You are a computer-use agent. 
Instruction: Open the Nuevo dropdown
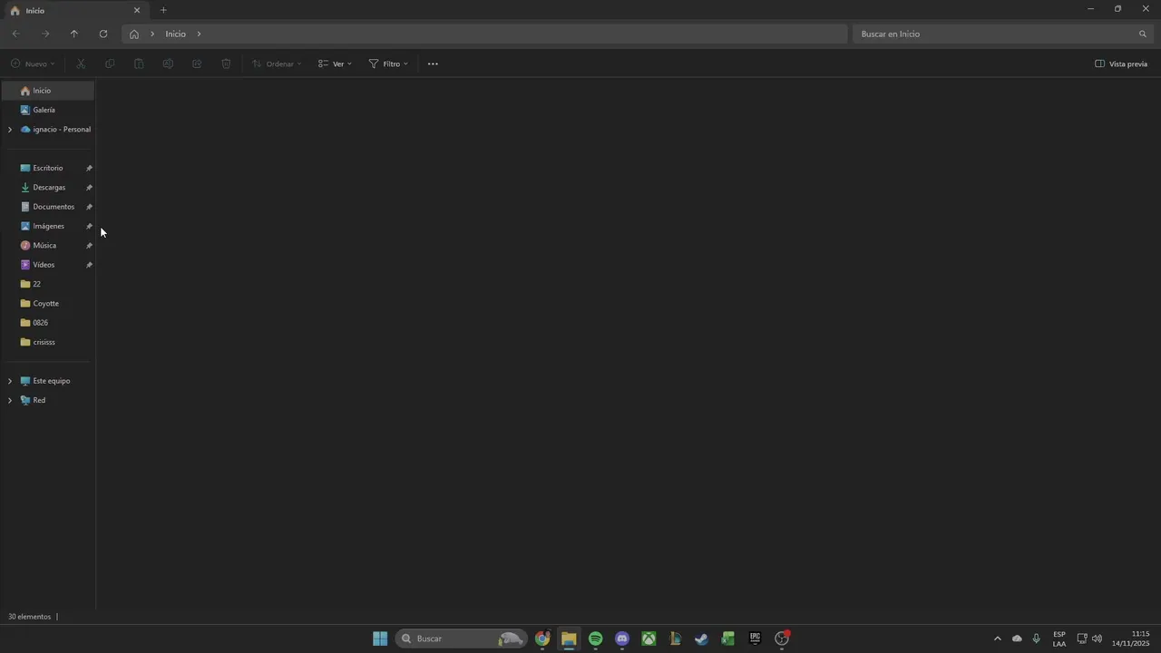click(33, 63)
